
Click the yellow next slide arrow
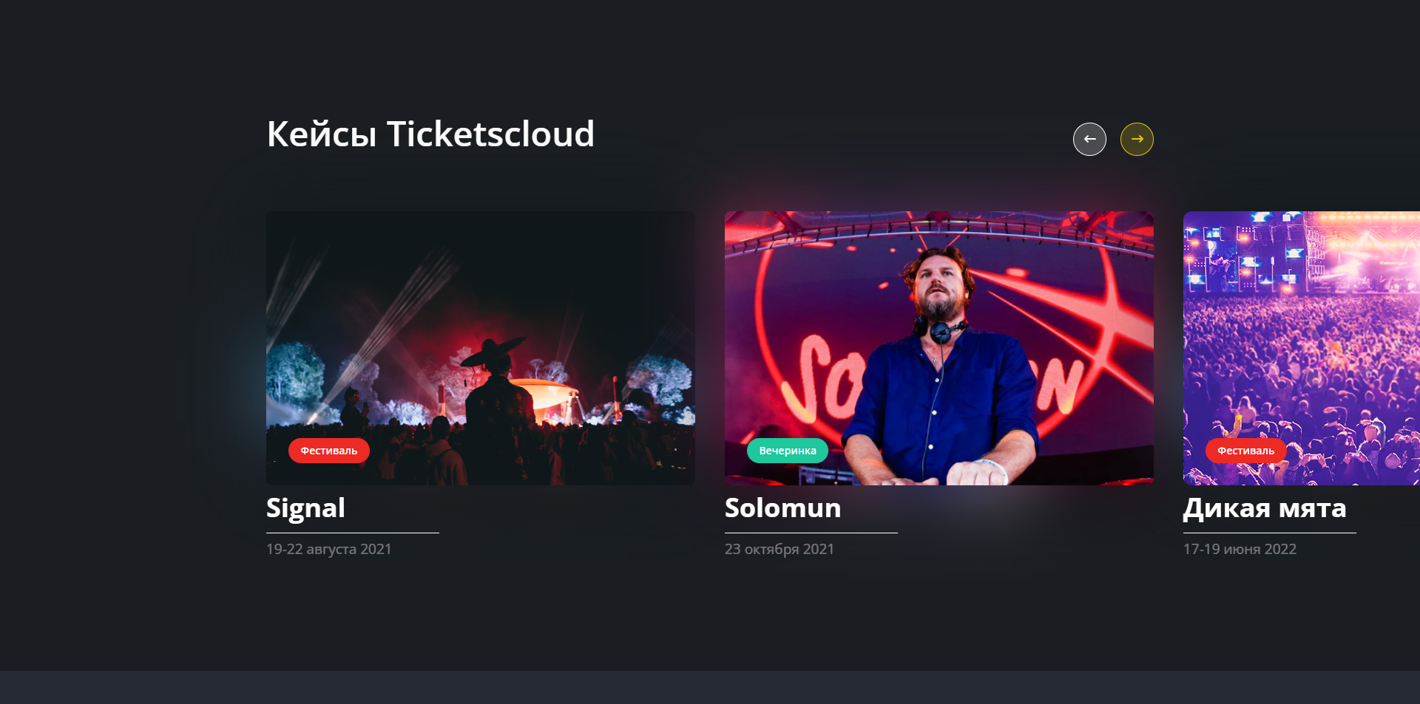[1137, 139]
